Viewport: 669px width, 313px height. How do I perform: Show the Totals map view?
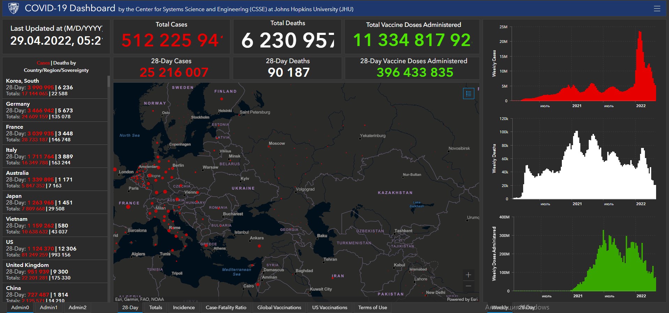pos(156,307)
